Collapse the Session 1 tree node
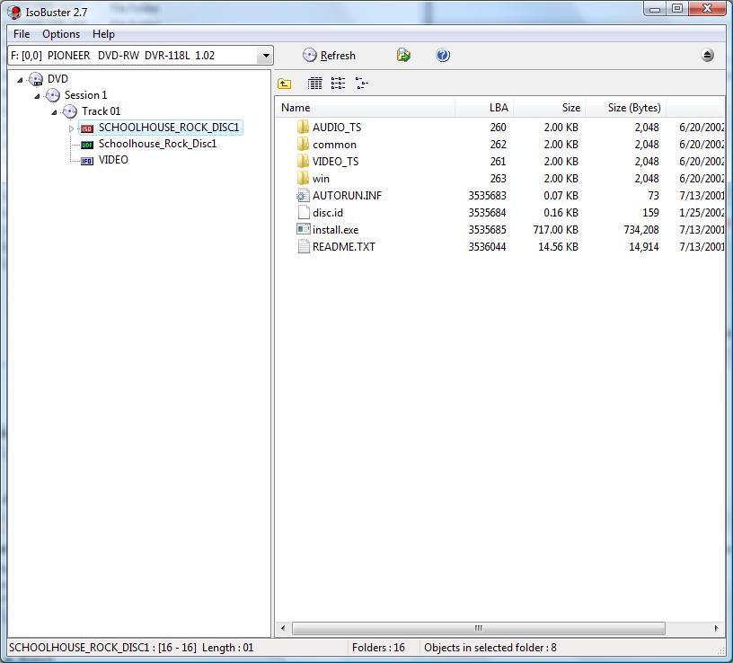 (x=37, y=96)
